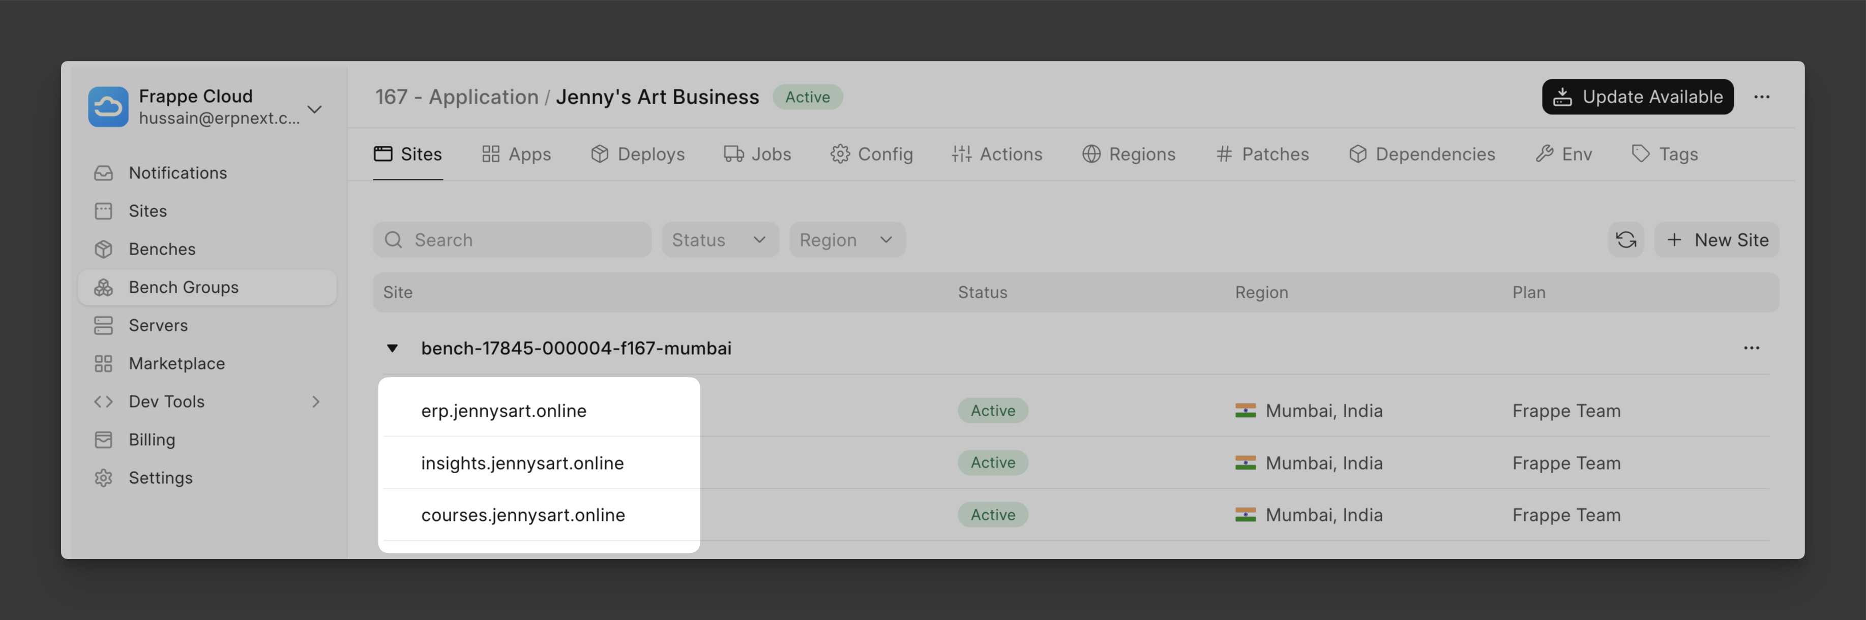Select Bench Groups in the sidebar
The width and height of the screenshot is (1866, 620).
coord(207,287)
